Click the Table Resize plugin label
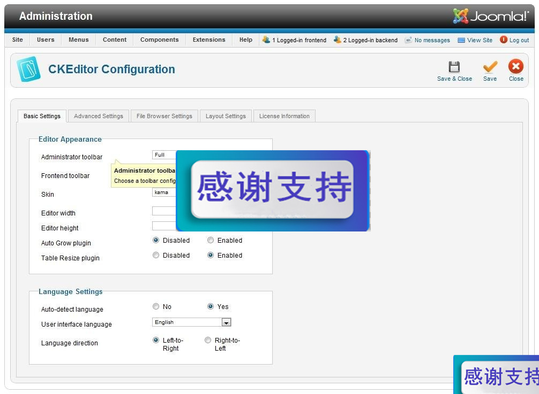The height and width of the screenshot is (394, 539). (70, 258)
